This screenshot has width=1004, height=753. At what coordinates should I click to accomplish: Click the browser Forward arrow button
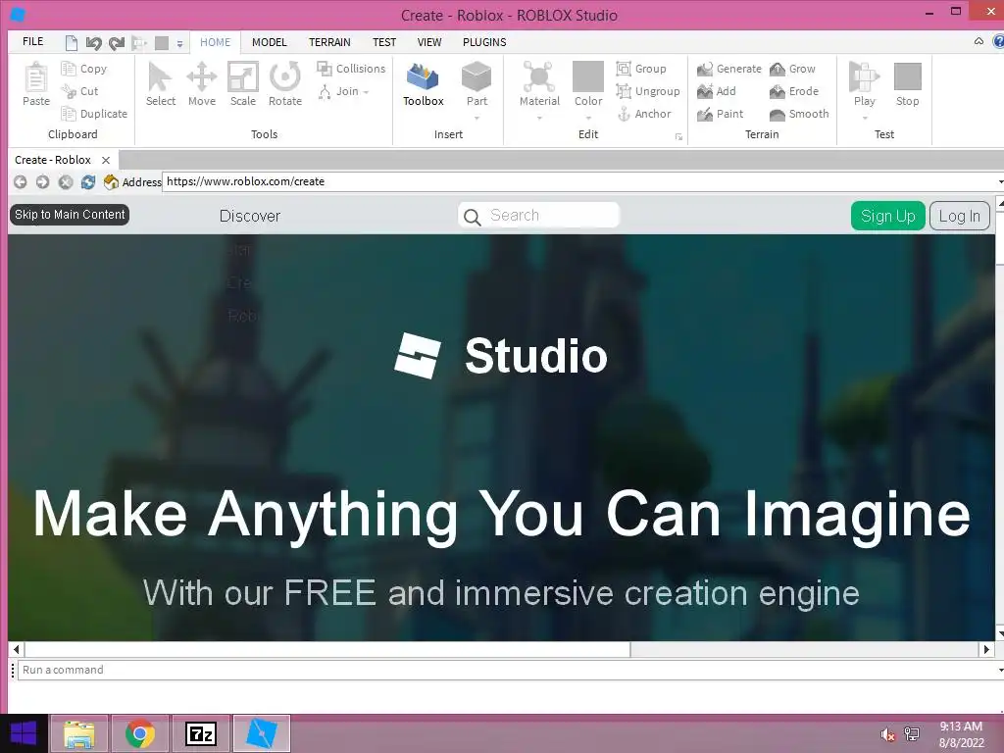tap(42, 181)
